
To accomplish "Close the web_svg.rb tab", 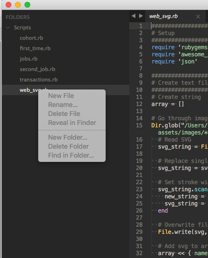I will pyautogui.click(x=198, y=17).
